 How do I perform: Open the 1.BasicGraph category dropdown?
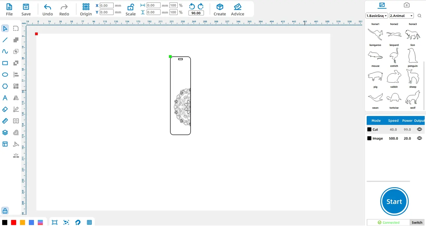(x=377, y=16)
